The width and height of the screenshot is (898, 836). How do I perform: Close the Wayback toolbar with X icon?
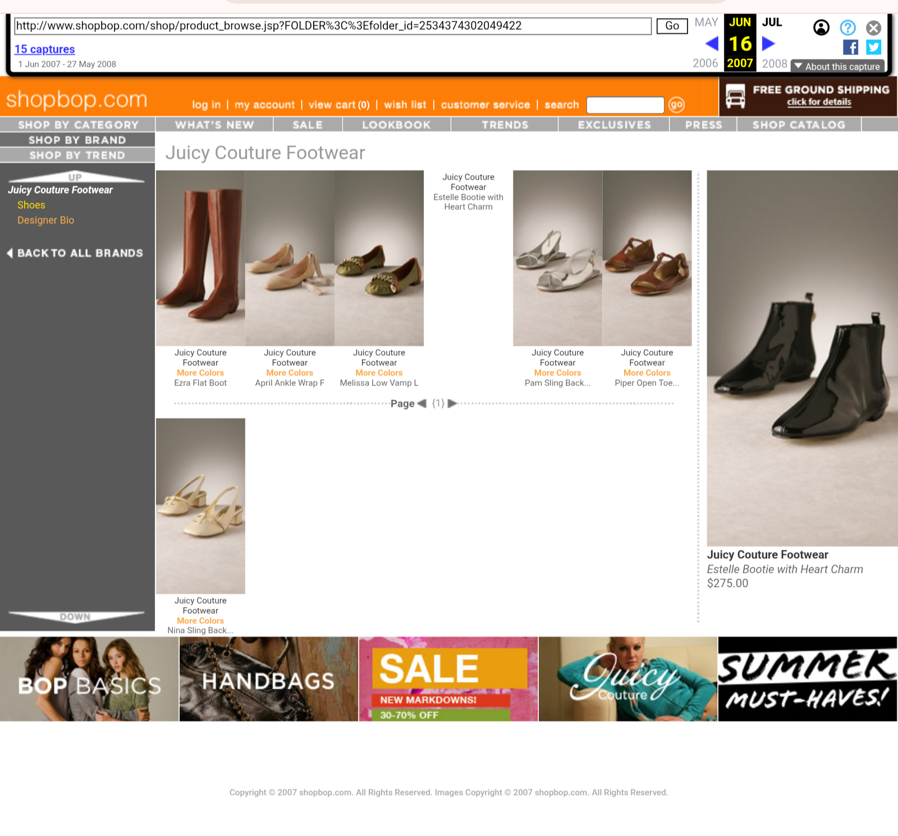873,27
